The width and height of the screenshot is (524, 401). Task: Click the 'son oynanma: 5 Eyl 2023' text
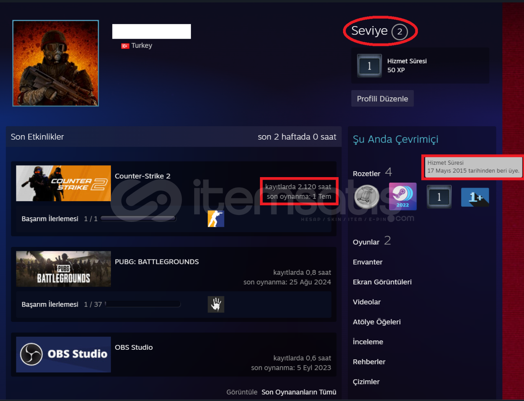pyautogui.click(x=291, y=368)
